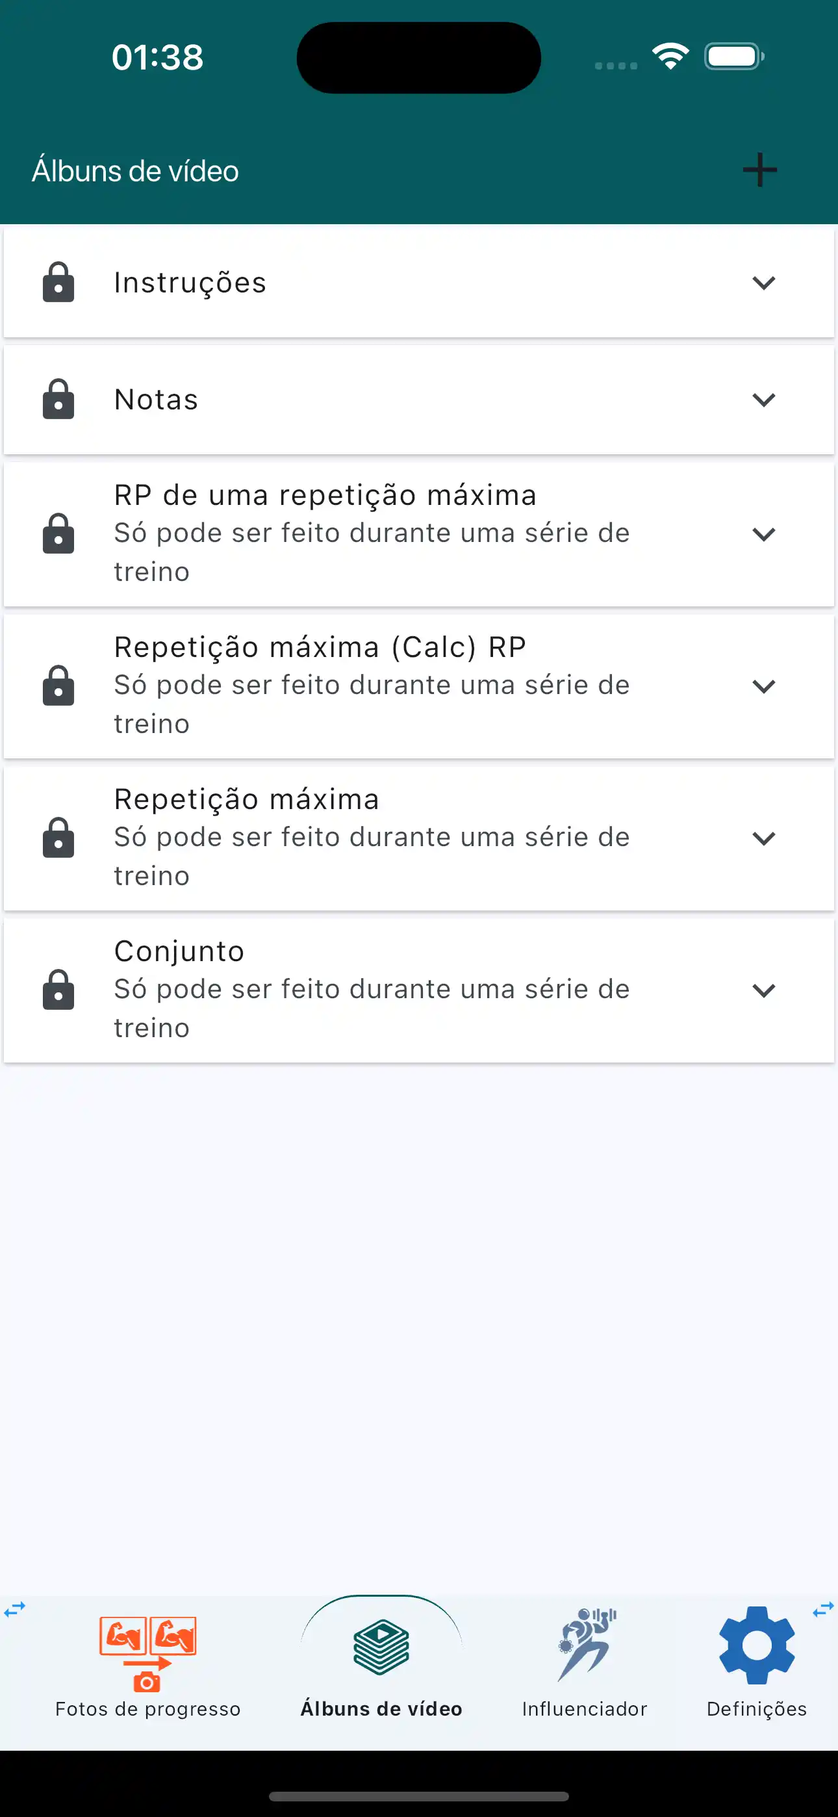The width and height of the screenshot is (838, 1817).
Task: Tap the lock icon beside Conjunto
Action: pos(58,990)
